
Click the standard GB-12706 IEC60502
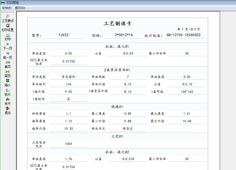pos(183,35)
